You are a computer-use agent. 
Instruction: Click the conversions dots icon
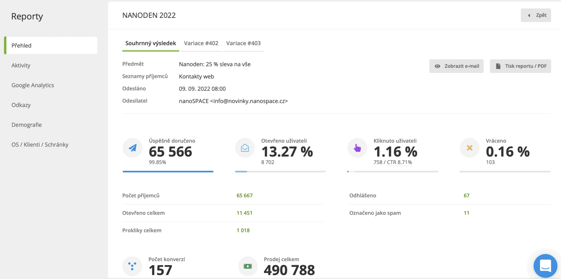click(132, 266)
